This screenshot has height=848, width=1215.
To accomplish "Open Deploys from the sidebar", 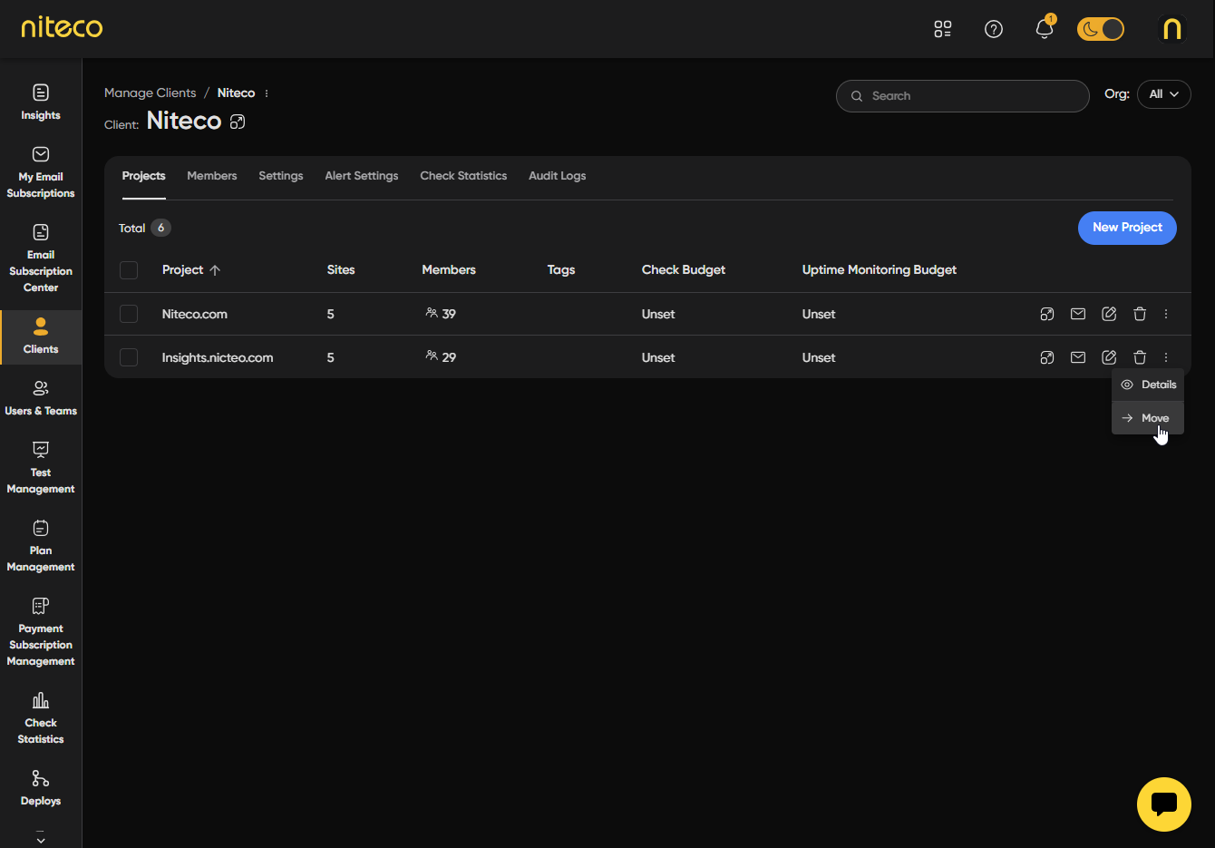I will pyautogui.click(x=41, y=787).
